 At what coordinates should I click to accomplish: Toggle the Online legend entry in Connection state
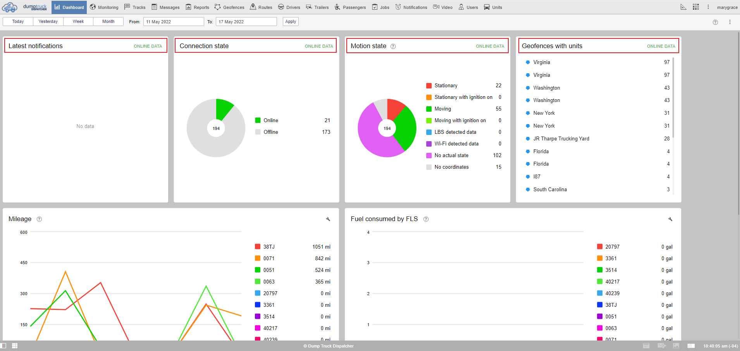point(270,120)
